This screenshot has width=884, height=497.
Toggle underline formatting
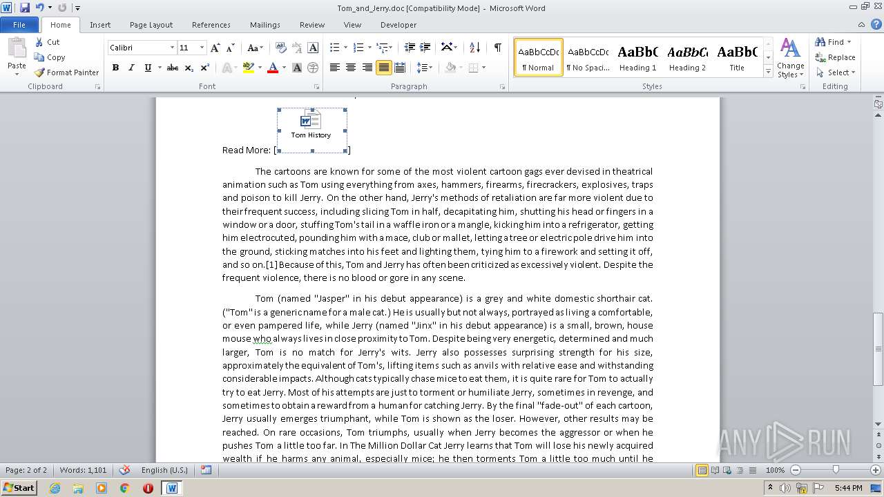[x=147, y=68]
